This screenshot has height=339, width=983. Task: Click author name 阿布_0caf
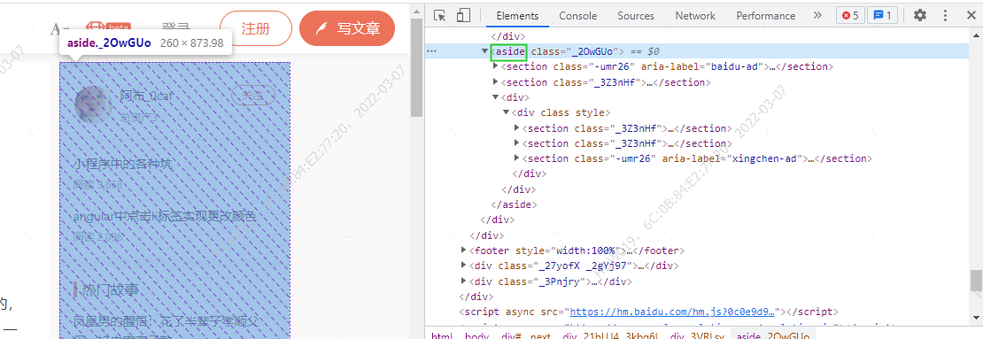click(x=147, y=96)
